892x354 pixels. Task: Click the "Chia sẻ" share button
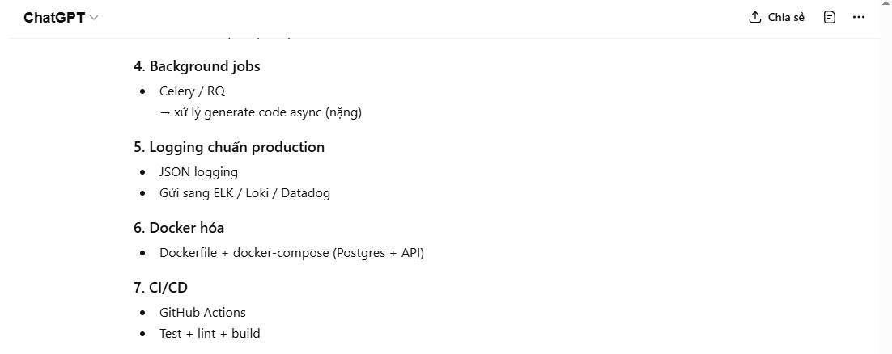click(x=786, y=18)
